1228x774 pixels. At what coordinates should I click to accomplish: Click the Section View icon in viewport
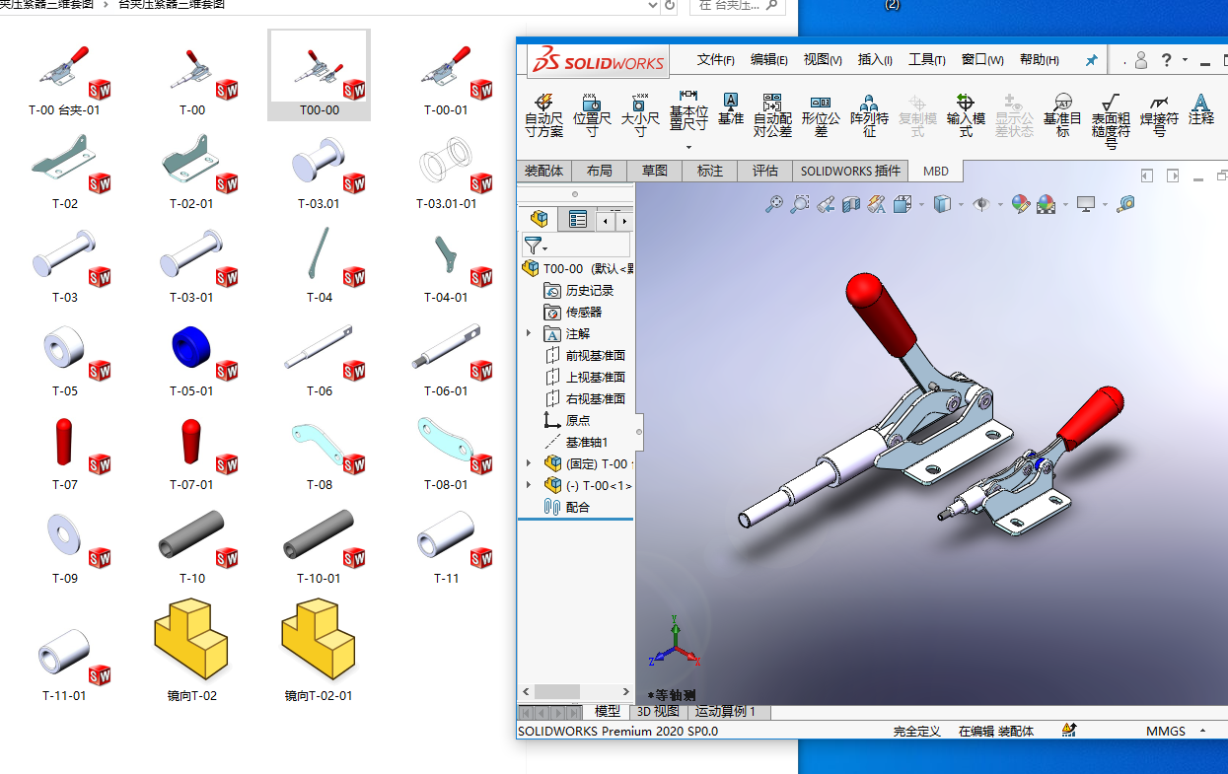click(851, 204)
